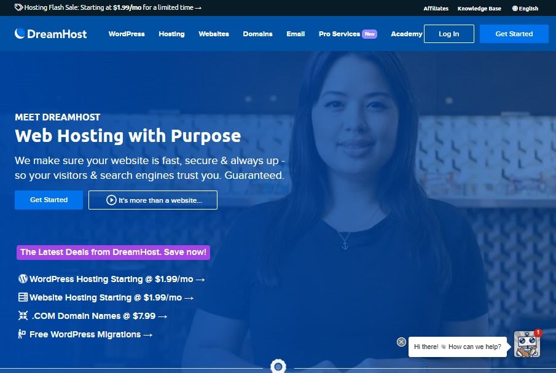The image size is (556, 373).
Task: Click the DreamHost wordmark text
Action: tap(57, 34)
